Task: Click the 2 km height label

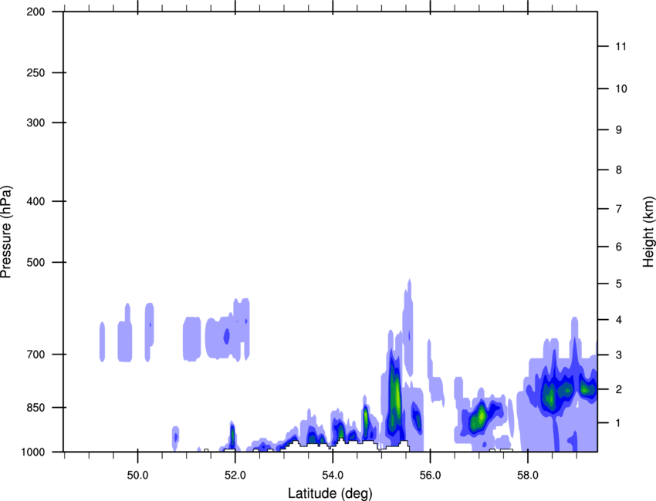Action: click(x=619, y=389)
